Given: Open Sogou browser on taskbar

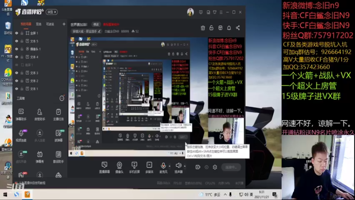Looking at the screenshot, I should 16,195.
